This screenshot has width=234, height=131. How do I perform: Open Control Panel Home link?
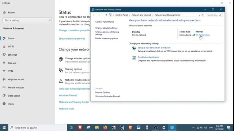pyautogui.click(x=105, y=22)
